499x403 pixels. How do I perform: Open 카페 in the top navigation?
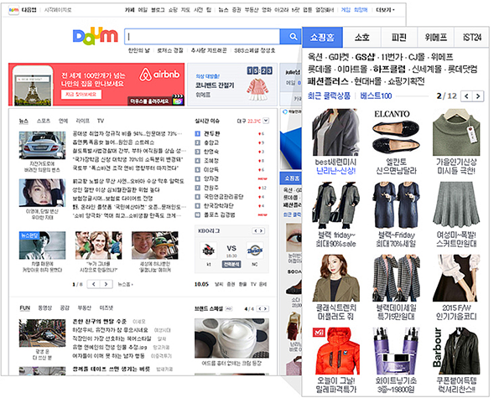[x=130, y=10]
